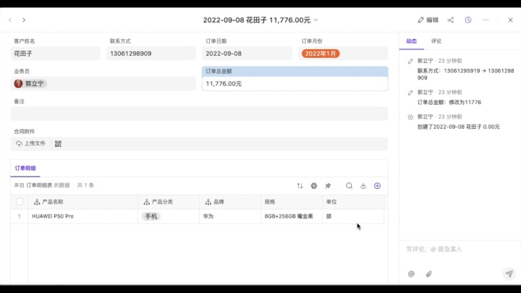The image size is (521, 293).
Task: Open the history clock icon
Action: [x=468, y=20]
